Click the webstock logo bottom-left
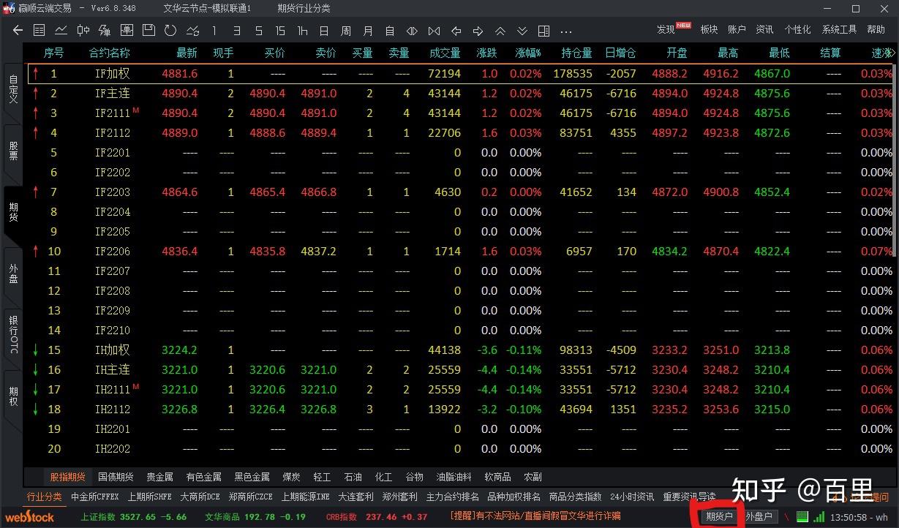 pyautogui.click(x=29, y=517)
